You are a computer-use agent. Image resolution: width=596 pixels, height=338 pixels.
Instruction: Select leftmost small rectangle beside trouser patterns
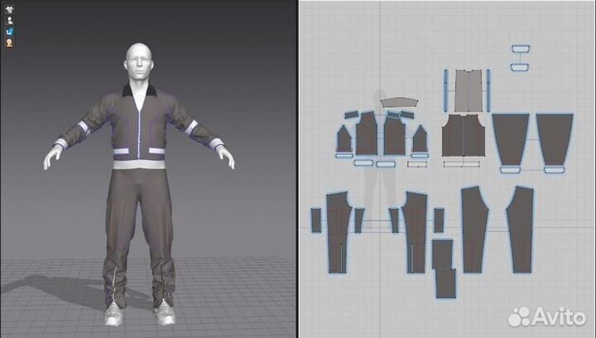click(x=315, y=220)
